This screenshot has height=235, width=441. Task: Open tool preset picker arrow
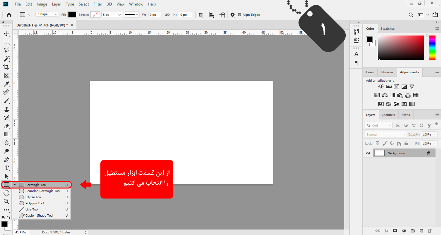pos(29,15)
